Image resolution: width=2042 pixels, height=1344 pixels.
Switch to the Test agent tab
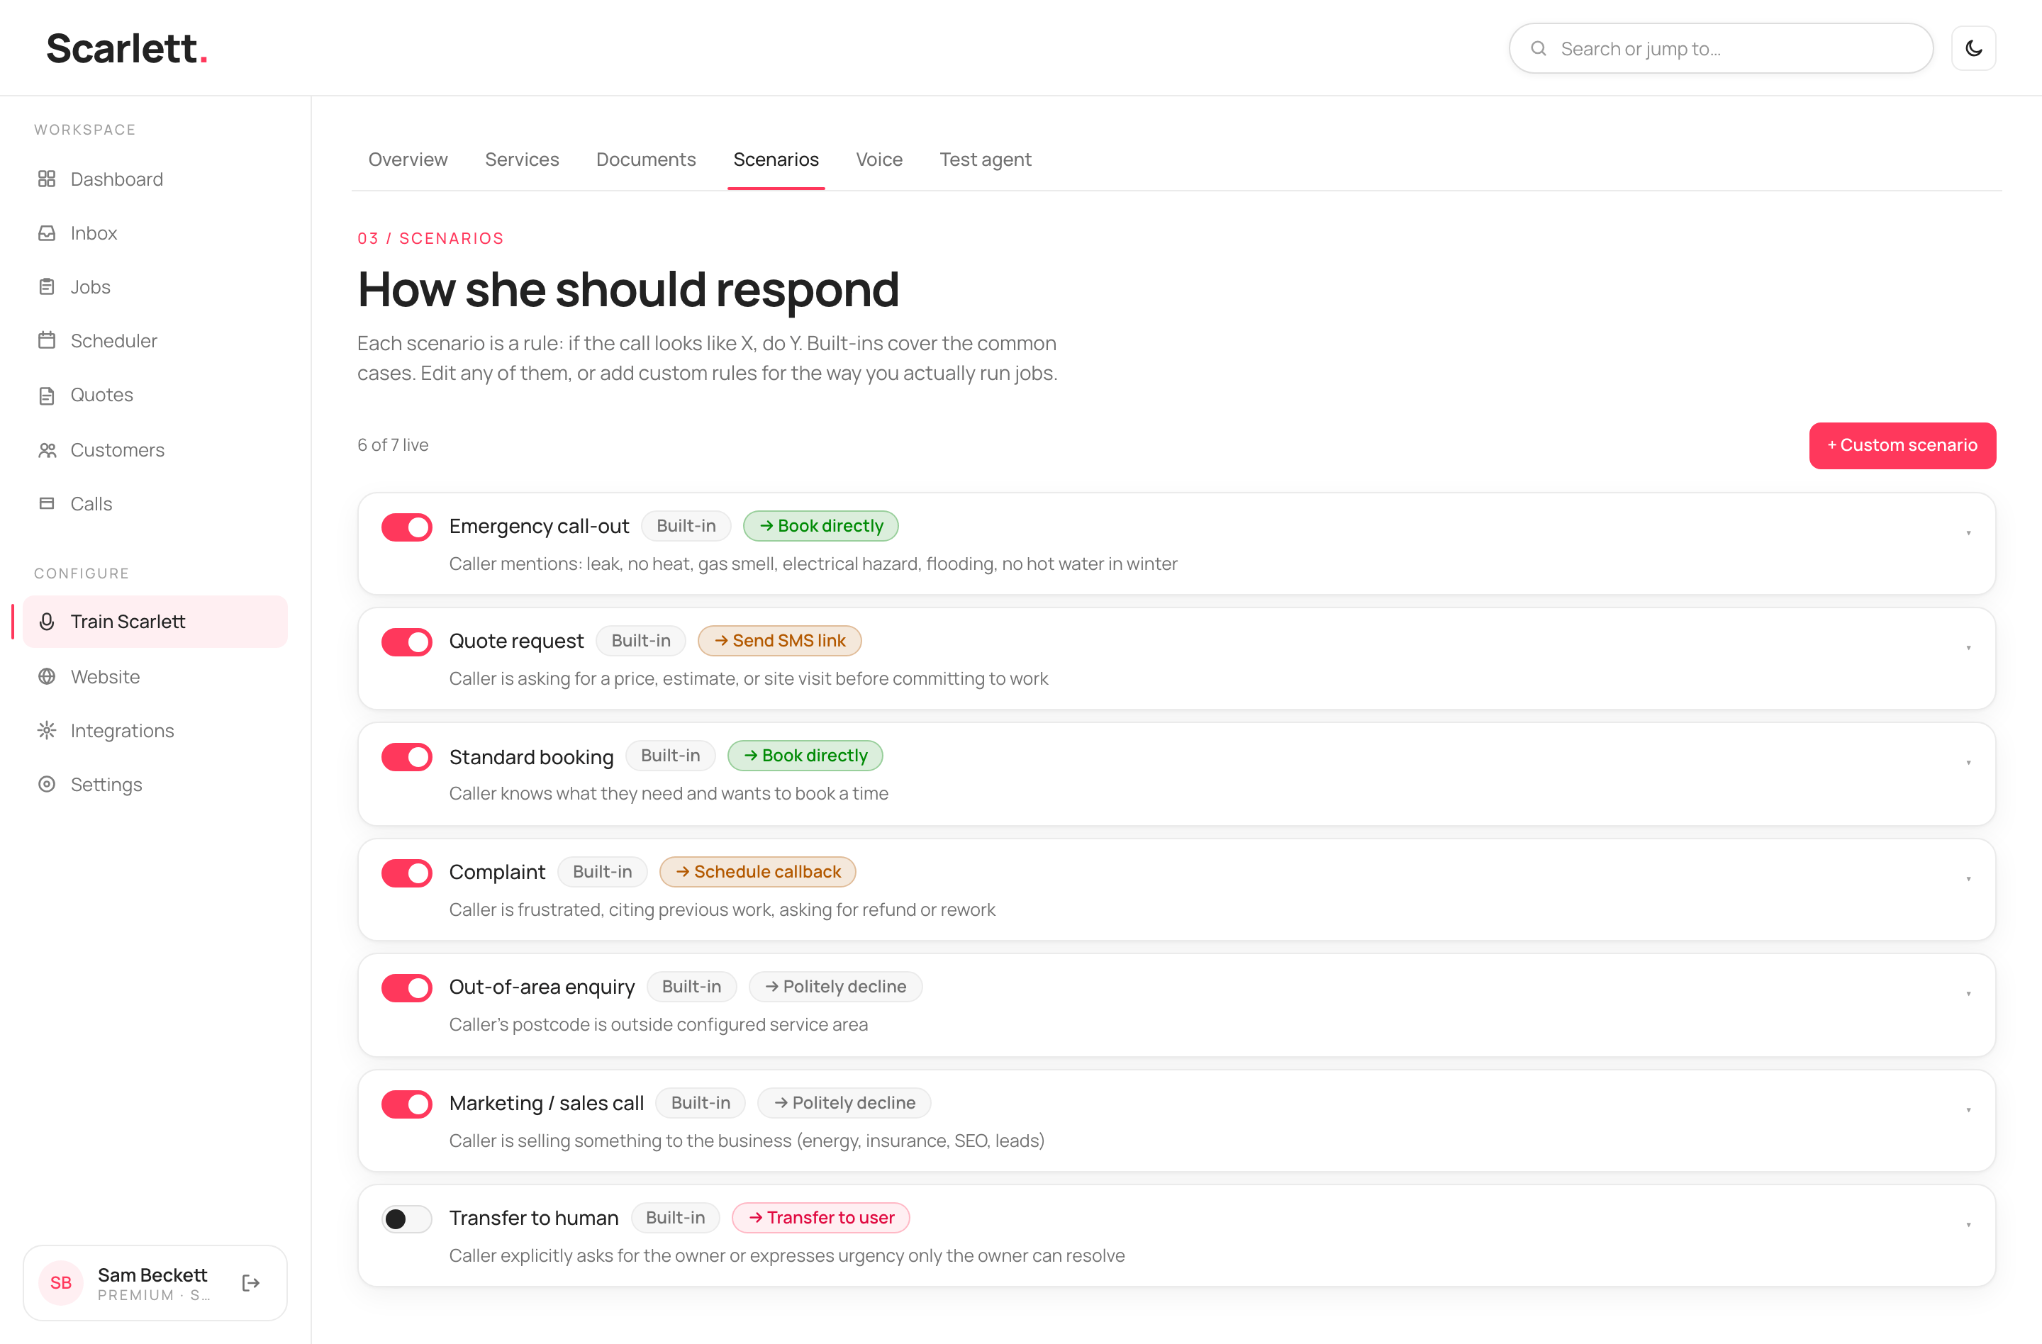(x=985, y=159)
